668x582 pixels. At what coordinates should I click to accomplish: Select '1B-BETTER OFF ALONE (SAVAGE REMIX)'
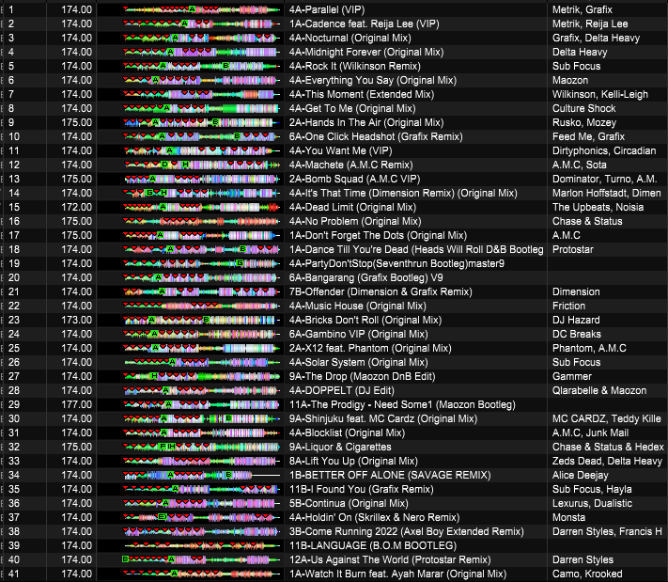[390, 475]
